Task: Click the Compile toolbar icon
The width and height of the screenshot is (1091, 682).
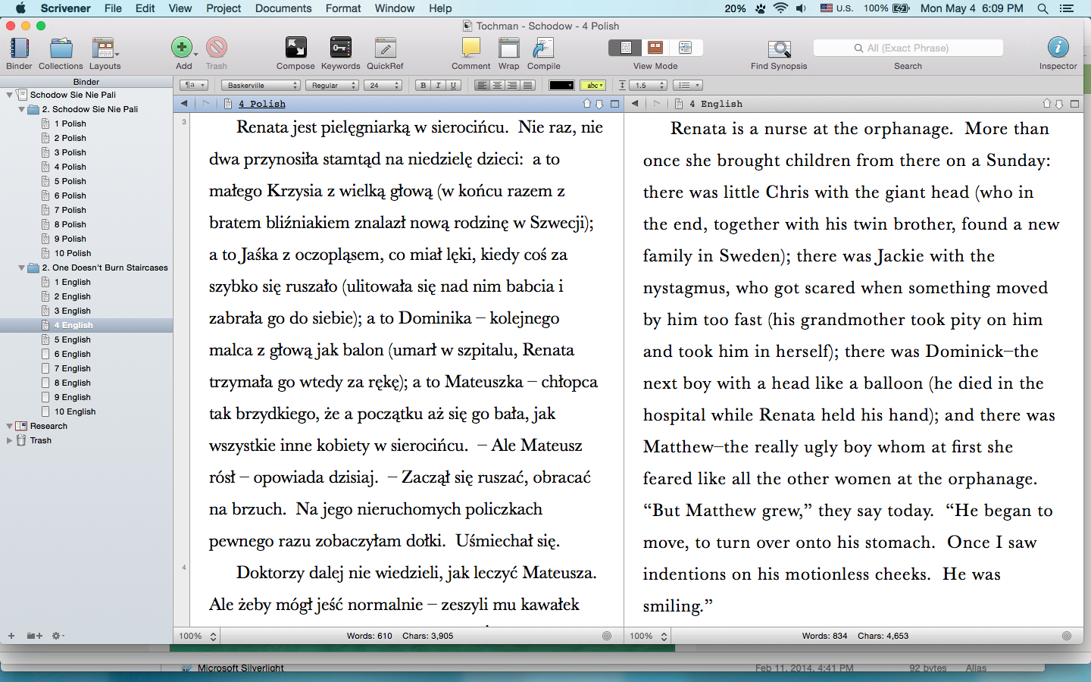Action: pos(543,48)
